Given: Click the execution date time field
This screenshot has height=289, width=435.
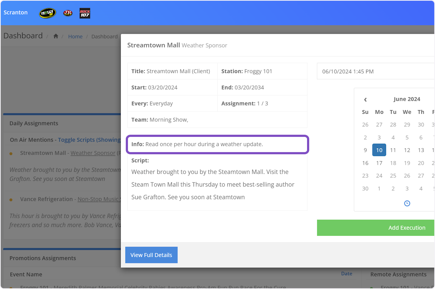Looking at the screenshot, I should [x=375, y=71].
